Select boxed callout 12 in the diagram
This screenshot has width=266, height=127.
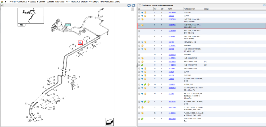[x=29, y=120]
